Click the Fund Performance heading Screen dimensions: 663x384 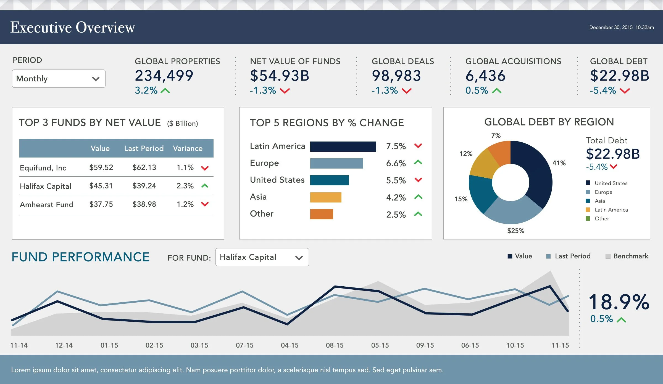(x=81, y=257)
